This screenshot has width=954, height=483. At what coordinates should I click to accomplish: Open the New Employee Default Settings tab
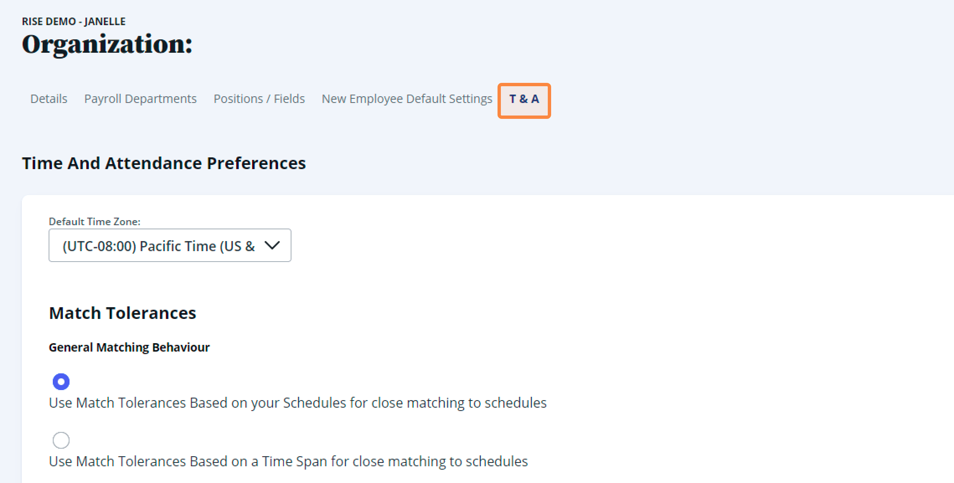click(x=406, y=99)
